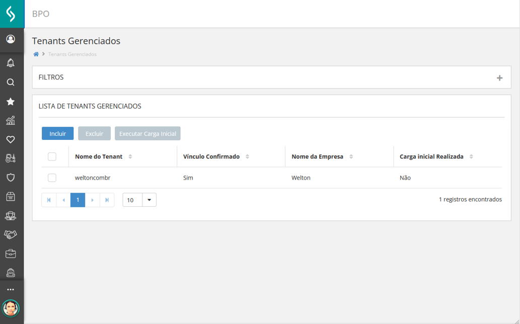Click the tractor icon in sidebar
Screen dimensions: 520x324
coord(11,158)
